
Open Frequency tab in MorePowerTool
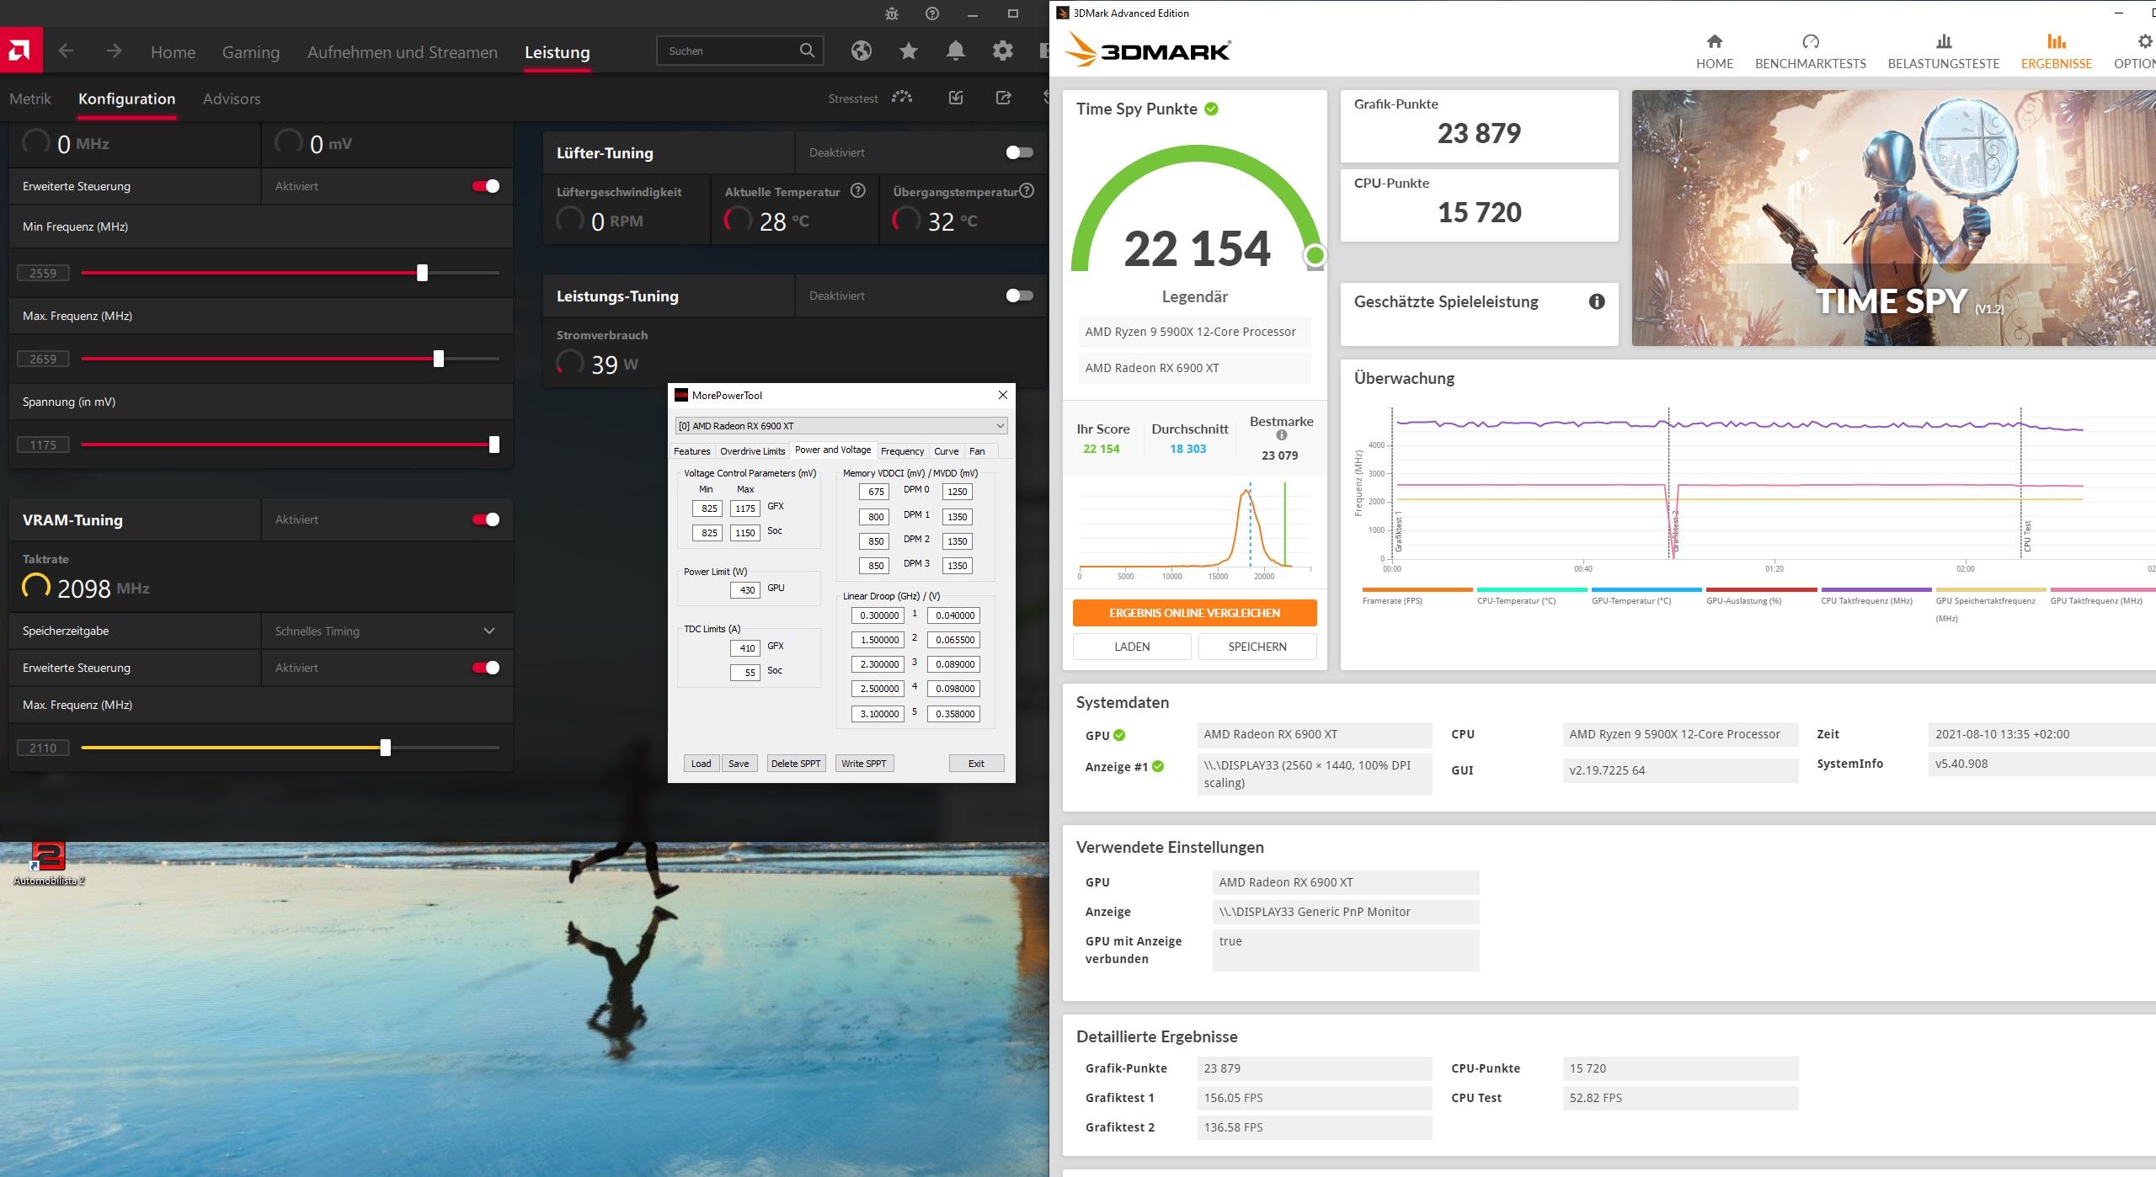tap(902, 451)
